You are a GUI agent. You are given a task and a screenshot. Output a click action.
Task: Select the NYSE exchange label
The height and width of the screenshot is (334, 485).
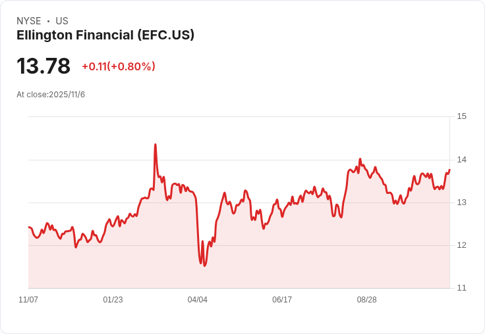tap(28, 21)
